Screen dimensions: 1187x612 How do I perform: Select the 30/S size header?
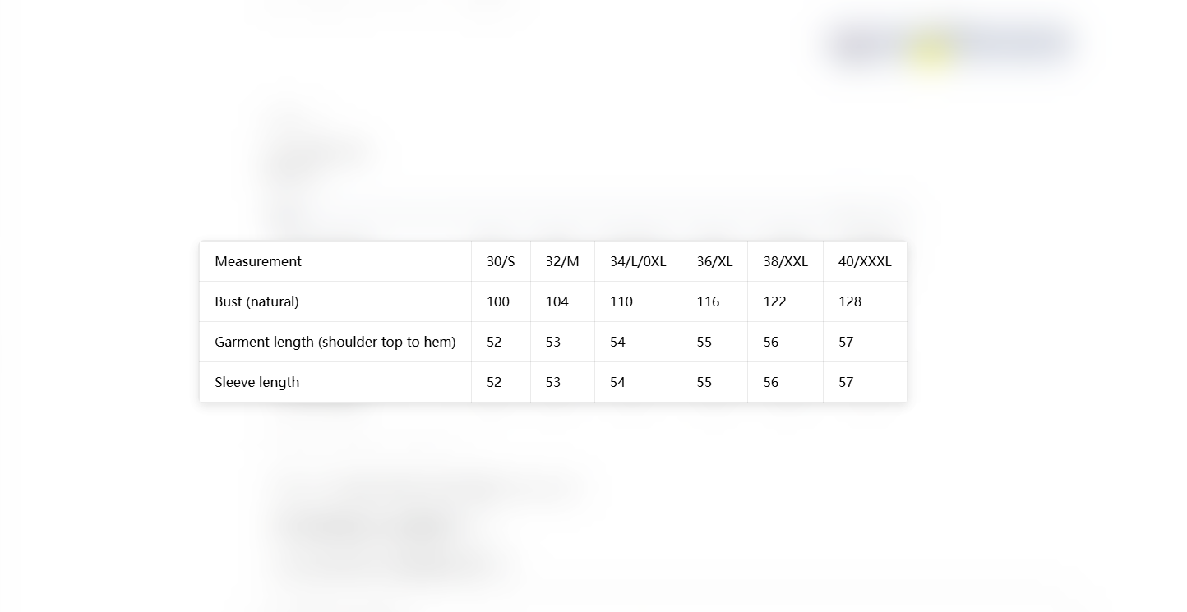(501, 261)
